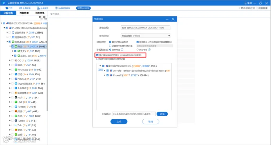The width and height of the screenshot is (271, 145).
Task: Click the Browse button next to output path
Action: pyautogui.click(x=162, y=114)
